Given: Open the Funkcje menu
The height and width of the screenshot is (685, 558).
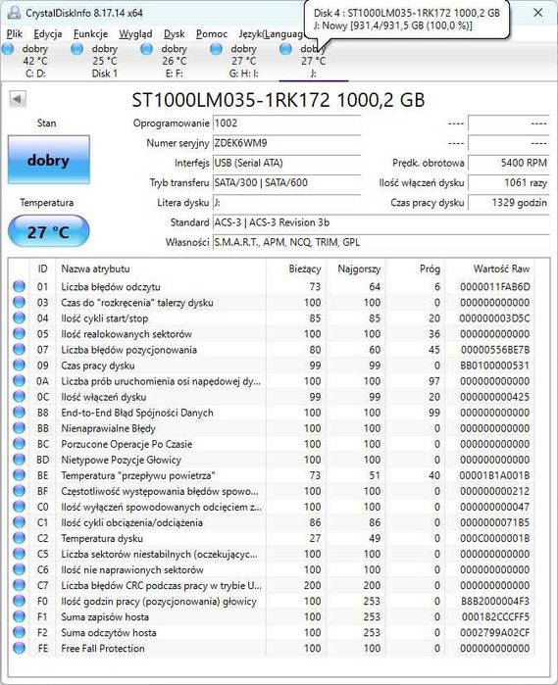Looking at the screenshot, I should pos(90,33).
